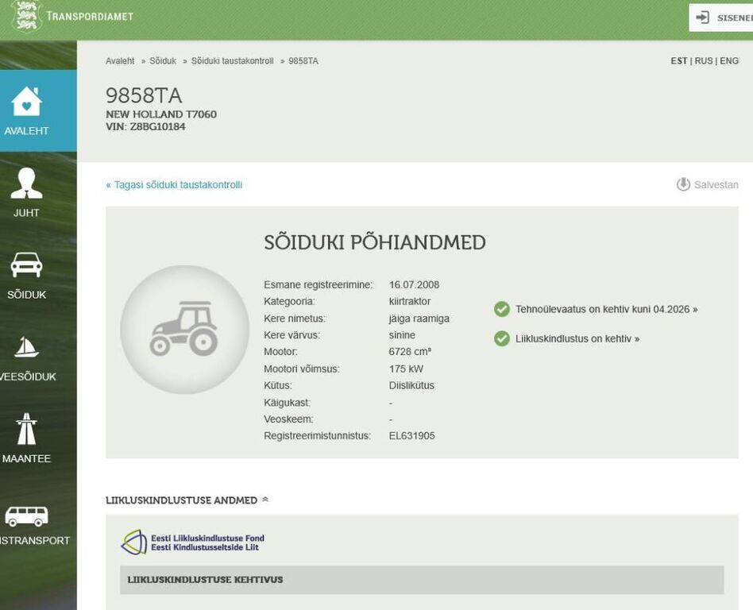
Task: Click Sõiduki põhiandmed heading
Action: click(x=375, y=242)
